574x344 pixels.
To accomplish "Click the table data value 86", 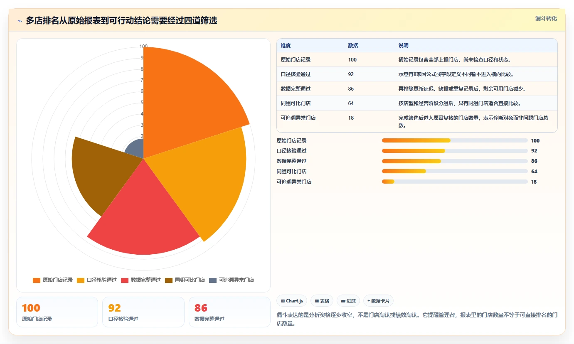I will pos(351,89).
